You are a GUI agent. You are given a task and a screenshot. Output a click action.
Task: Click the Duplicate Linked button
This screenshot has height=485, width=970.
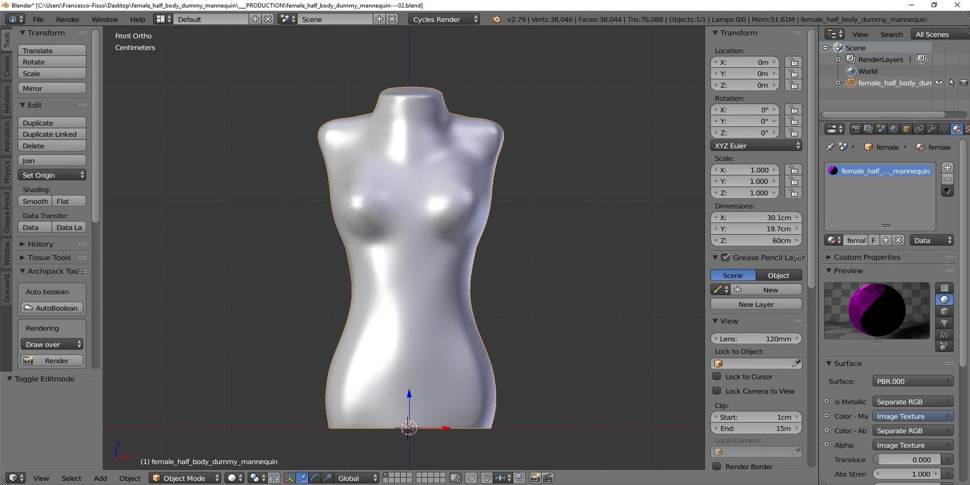52,134
